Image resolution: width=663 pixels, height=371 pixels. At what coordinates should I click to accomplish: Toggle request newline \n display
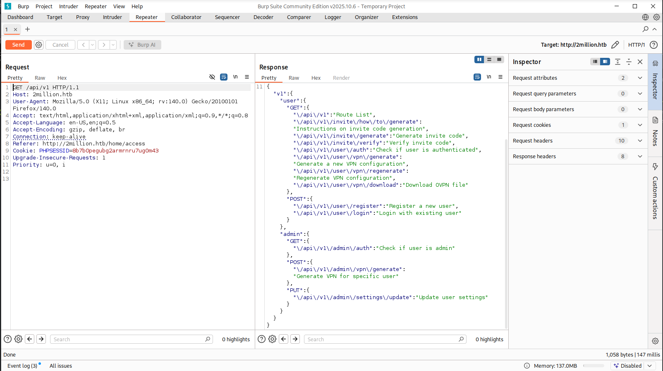235,77
